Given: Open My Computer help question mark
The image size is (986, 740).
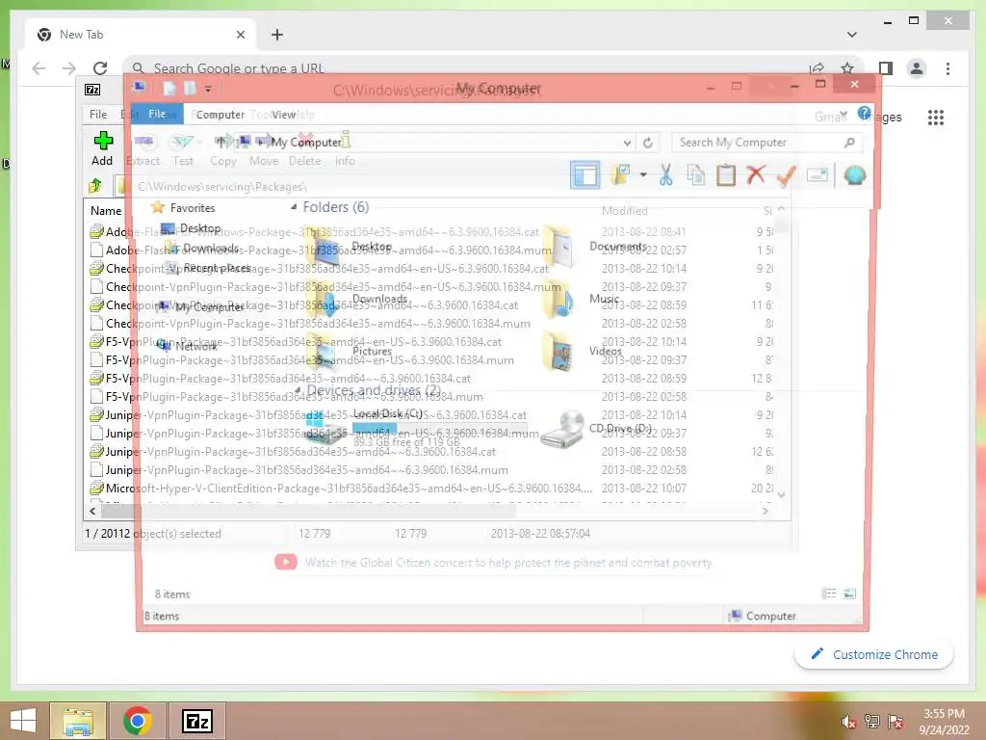Looking at the screenshot, I should point(864,114).
